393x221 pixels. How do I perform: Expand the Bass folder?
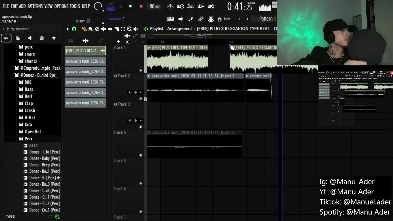29,89
